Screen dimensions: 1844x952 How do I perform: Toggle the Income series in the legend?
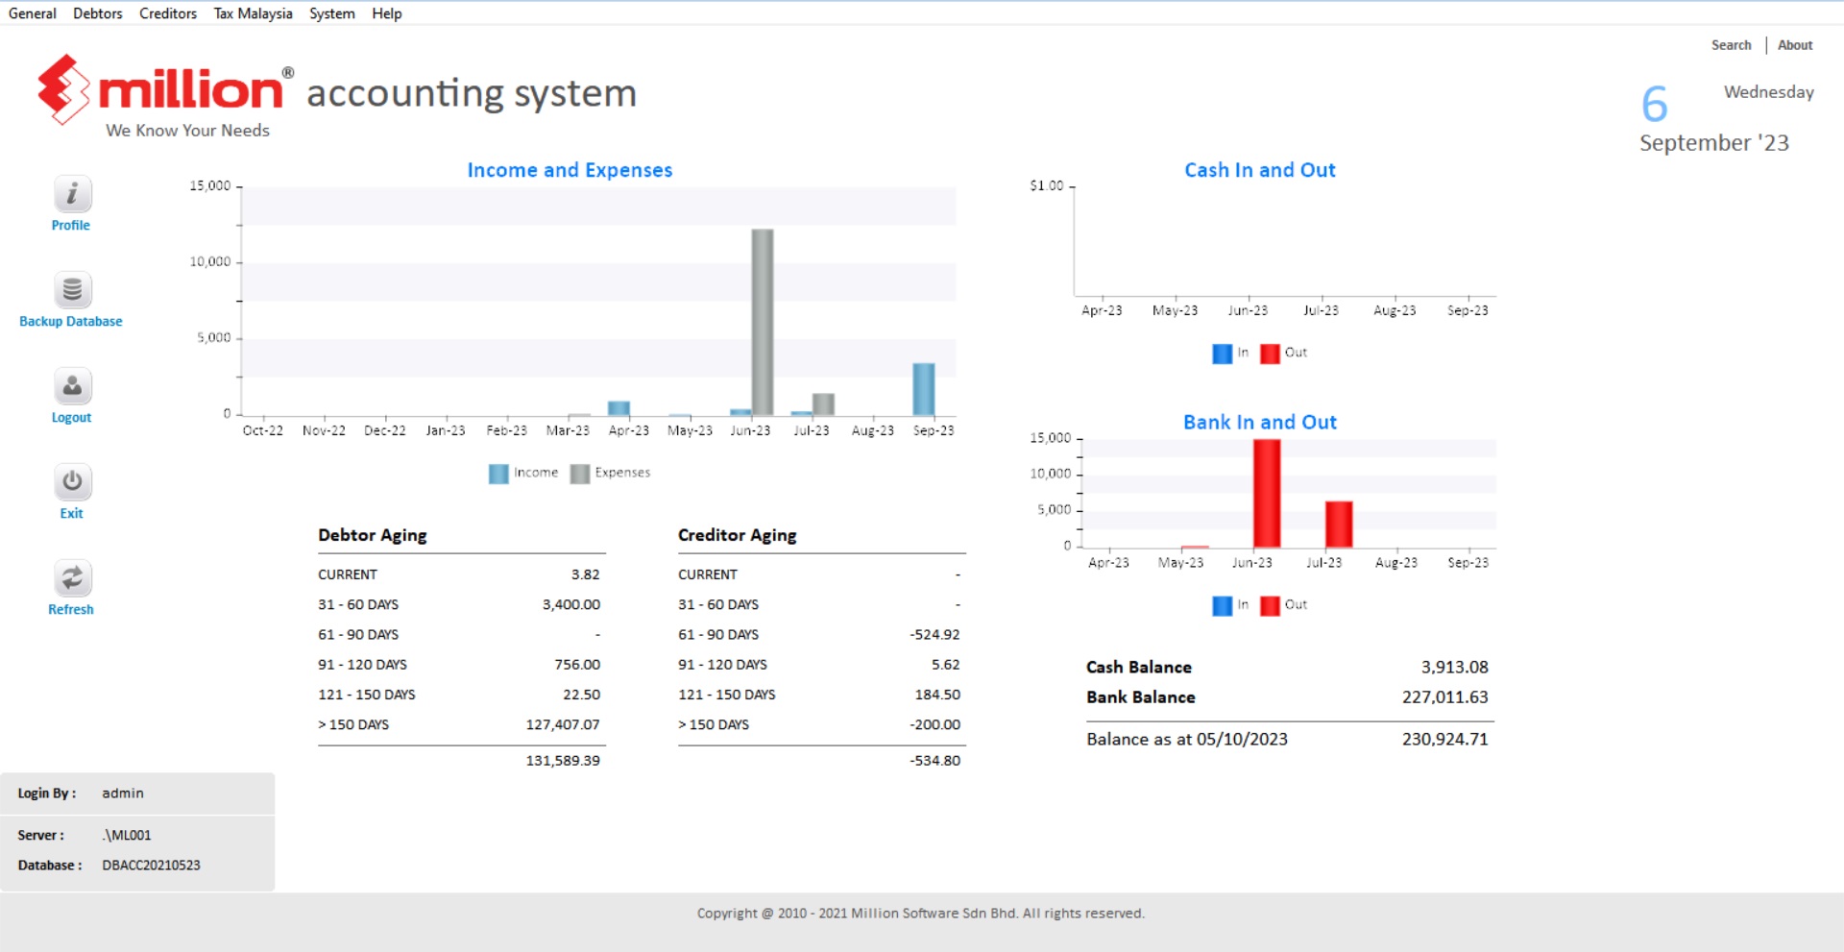[524, 473]
